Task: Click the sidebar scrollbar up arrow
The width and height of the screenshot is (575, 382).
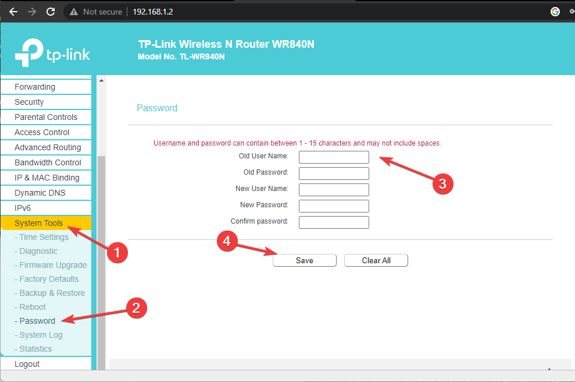Action: 101,80
